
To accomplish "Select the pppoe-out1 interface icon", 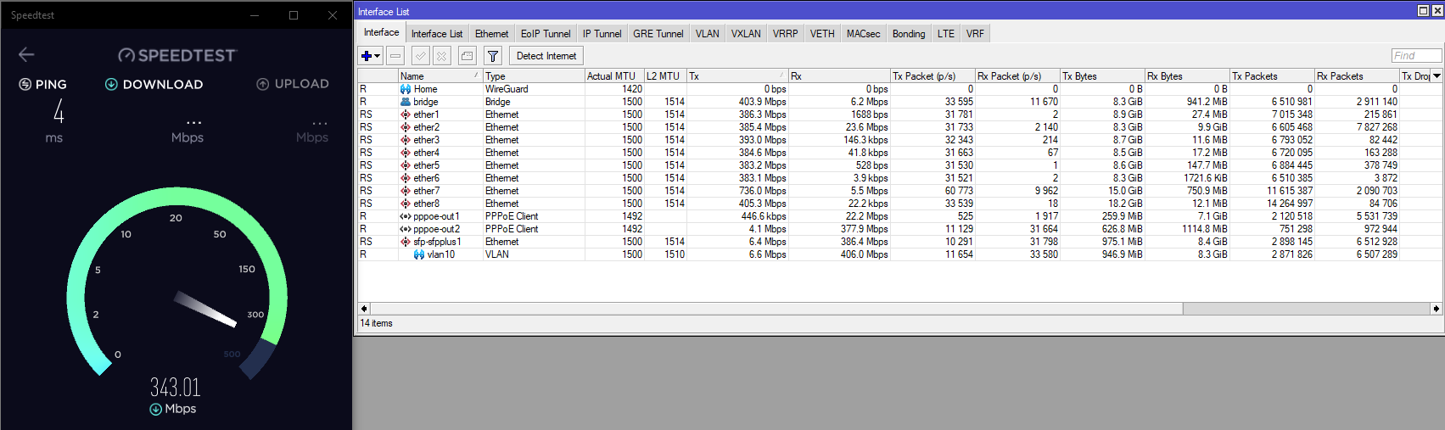I will 406,216.
